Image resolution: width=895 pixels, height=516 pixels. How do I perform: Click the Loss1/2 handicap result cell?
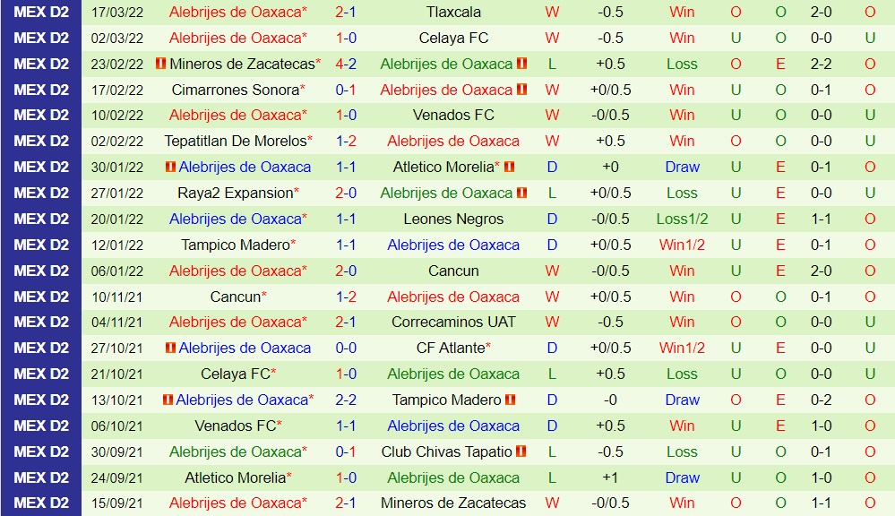click(682, 219)
